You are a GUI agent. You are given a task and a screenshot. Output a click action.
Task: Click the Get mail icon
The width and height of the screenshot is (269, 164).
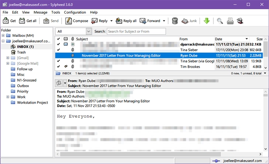coord(6,21)
